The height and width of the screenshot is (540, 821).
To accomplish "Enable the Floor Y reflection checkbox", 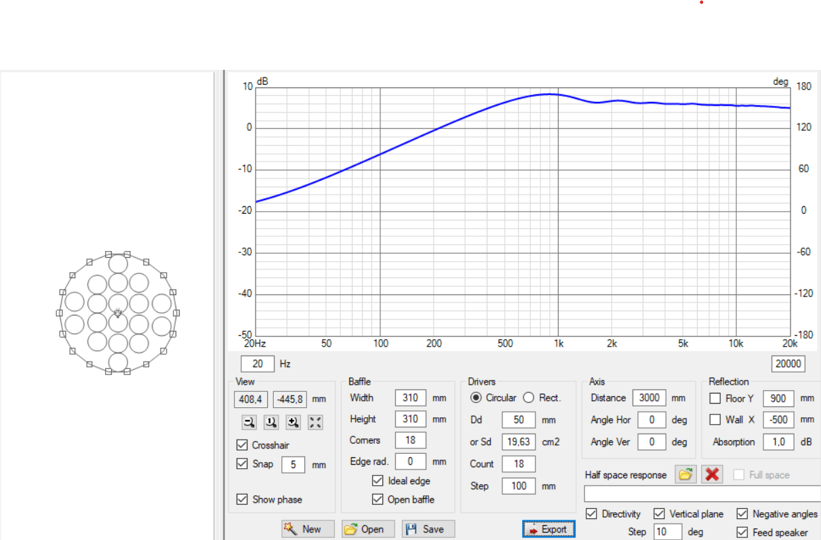I will point(715,398).
